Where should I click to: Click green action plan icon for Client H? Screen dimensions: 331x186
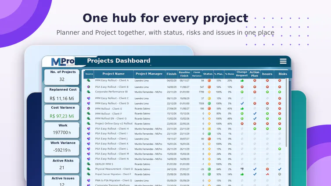click(x=255, y=129)
